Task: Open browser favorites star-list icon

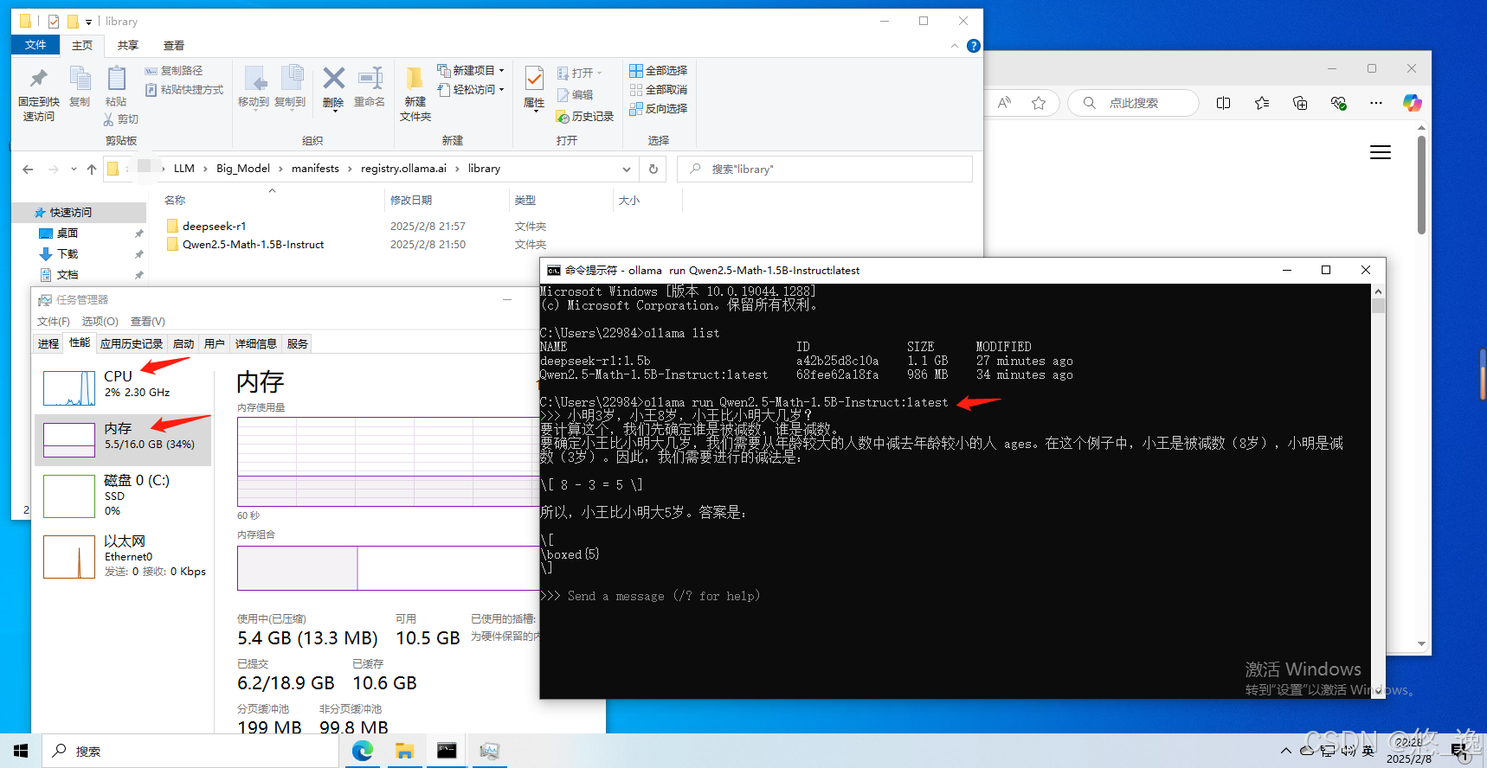Action: (x=1262, y=103)
